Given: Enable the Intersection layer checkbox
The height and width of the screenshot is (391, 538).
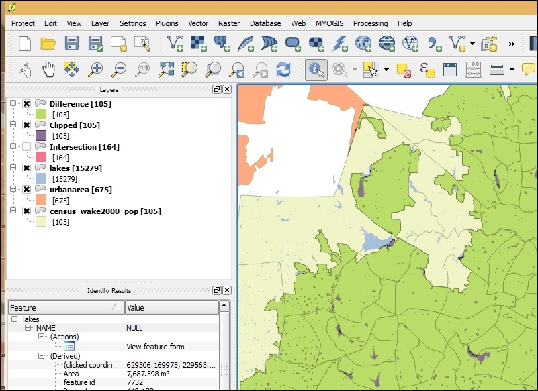Looking at the screenshot, I should click(x=26, y=147).
